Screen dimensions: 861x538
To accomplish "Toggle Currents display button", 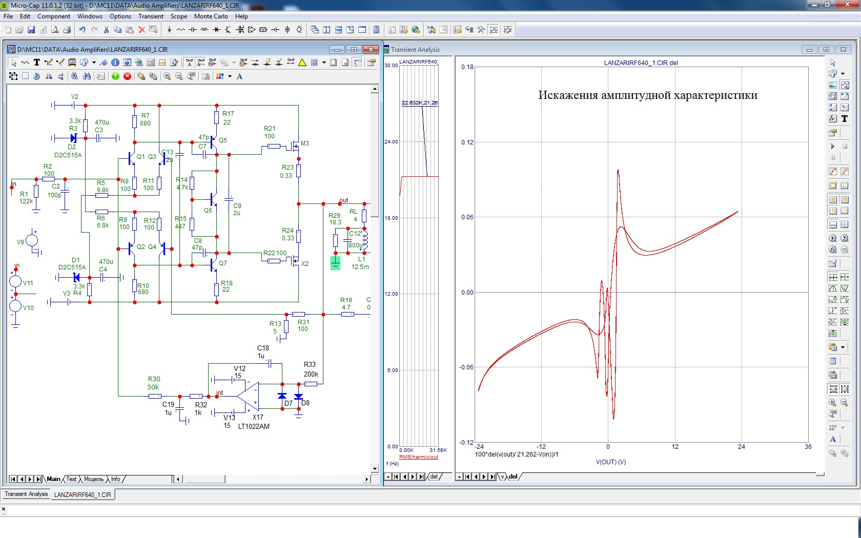I will tap(255, 63).
